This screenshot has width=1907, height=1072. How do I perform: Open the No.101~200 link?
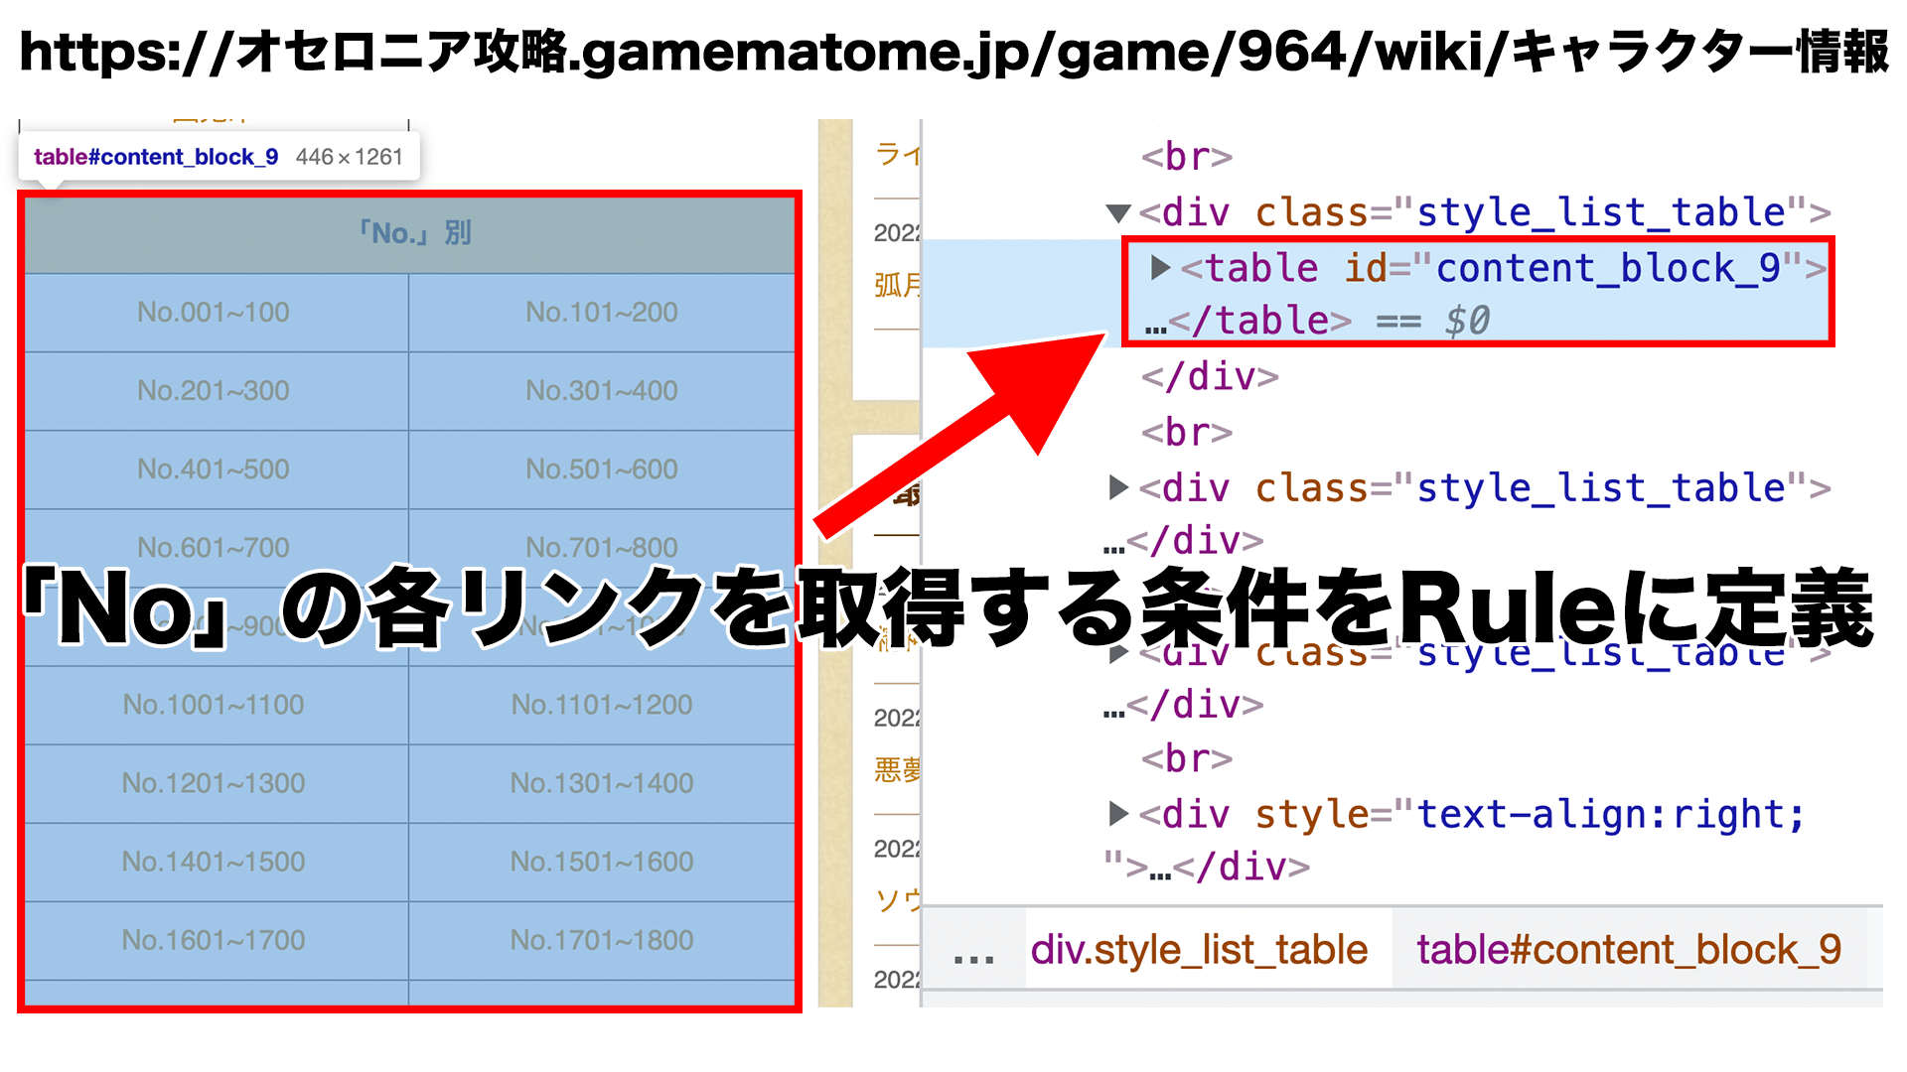[x=602, y=313]
